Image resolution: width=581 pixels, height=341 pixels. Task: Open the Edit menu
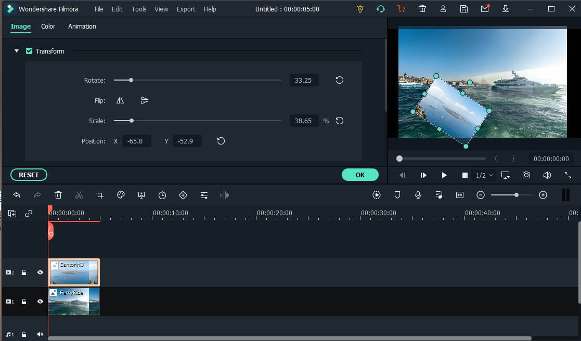(x=117, y=9)
